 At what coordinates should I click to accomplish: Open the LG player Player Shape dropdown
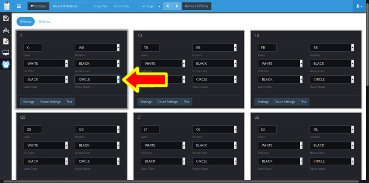point(332,161)
